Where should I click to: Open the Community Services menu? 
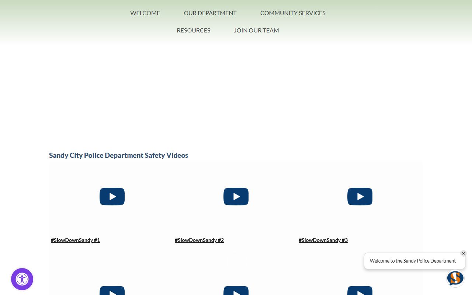point(293,13)
